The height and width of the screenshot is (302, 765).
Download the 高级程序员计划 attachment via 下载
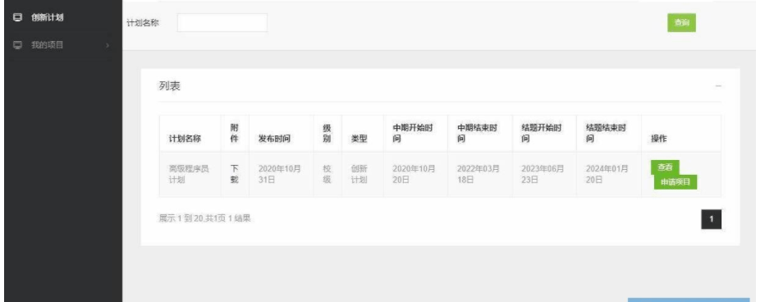pyautogui.click(x=235, y=174)
